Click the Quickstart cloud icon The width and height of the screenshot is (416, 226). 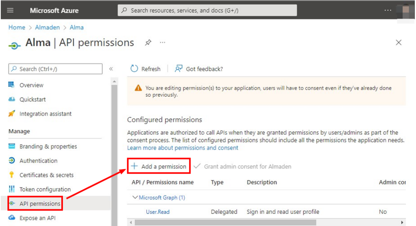(x=12, y=99)
